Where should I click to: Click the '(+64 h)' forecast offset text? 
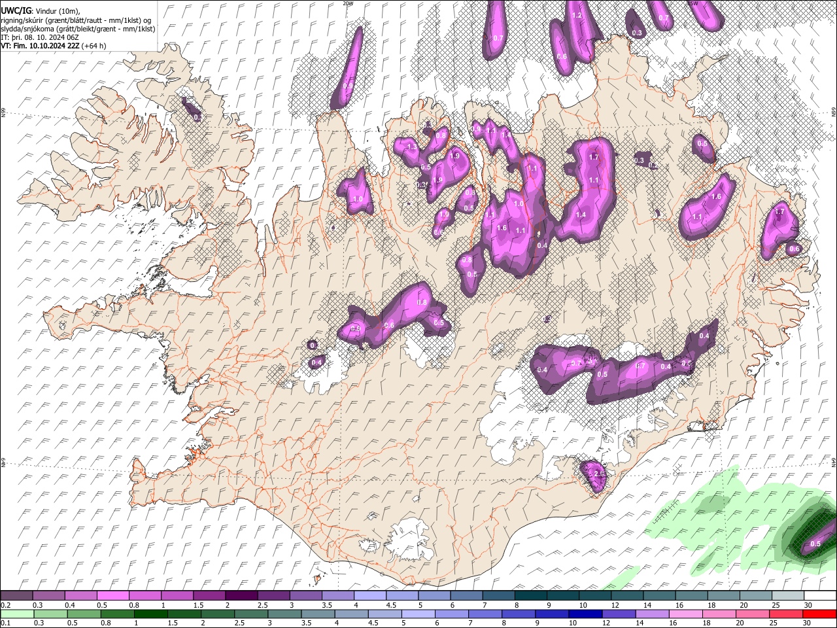[x=94, y=46]
